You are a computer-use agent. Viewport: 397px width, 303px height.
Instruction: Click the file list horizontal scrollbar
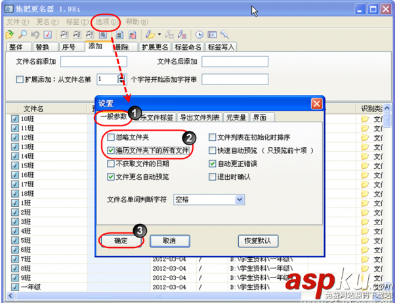pyautogui.click(x=158, y=295)
